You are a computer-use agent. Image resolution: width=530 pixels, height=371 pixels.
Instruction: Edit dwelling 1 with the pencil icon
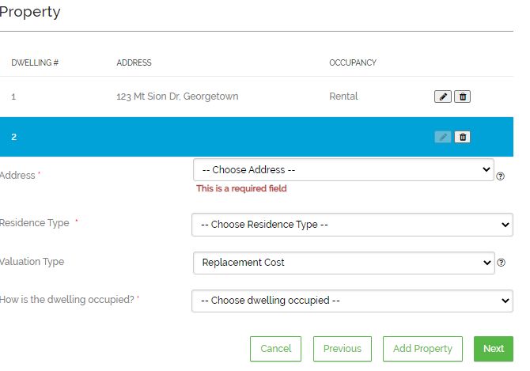coord(442,97)
